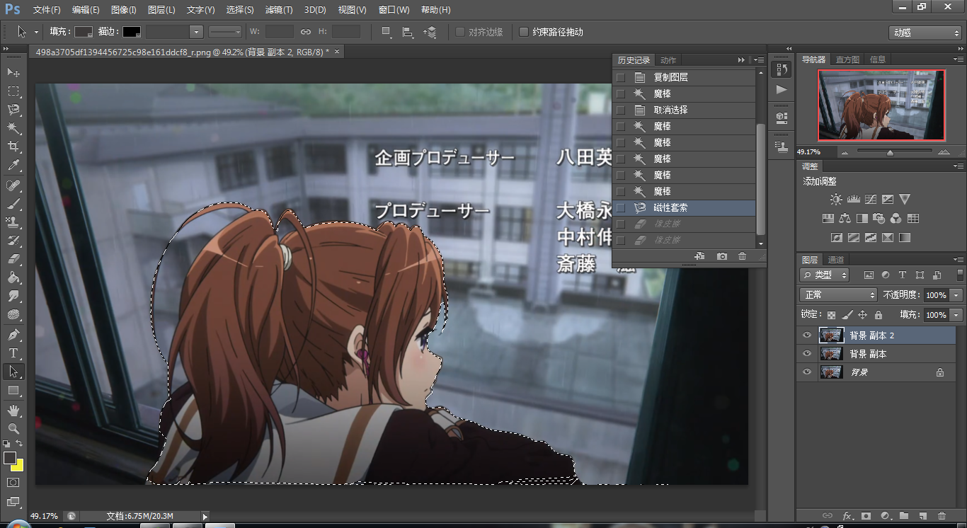Toggle visibility of the 背景 layer

click(x=807, y=372)
